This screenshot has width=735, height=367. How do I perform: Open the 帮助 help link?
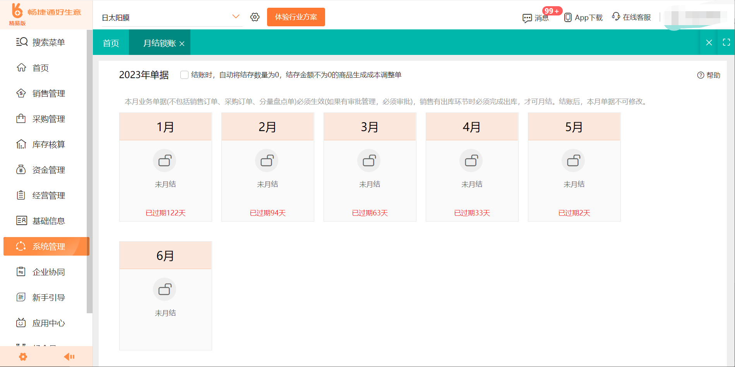708,75
